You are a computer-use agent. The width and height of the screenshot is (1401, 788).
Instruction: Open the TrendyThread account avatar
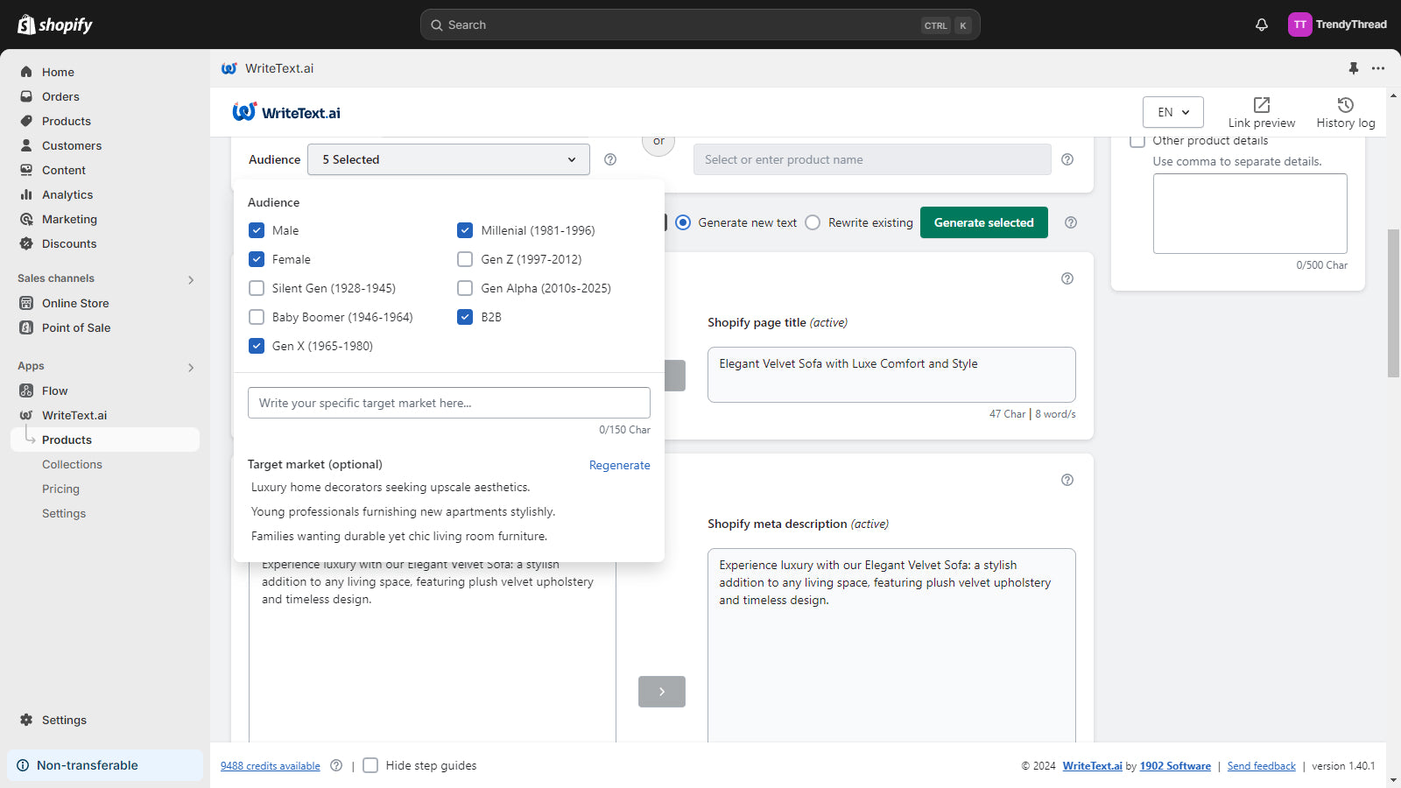[1299, 25]
